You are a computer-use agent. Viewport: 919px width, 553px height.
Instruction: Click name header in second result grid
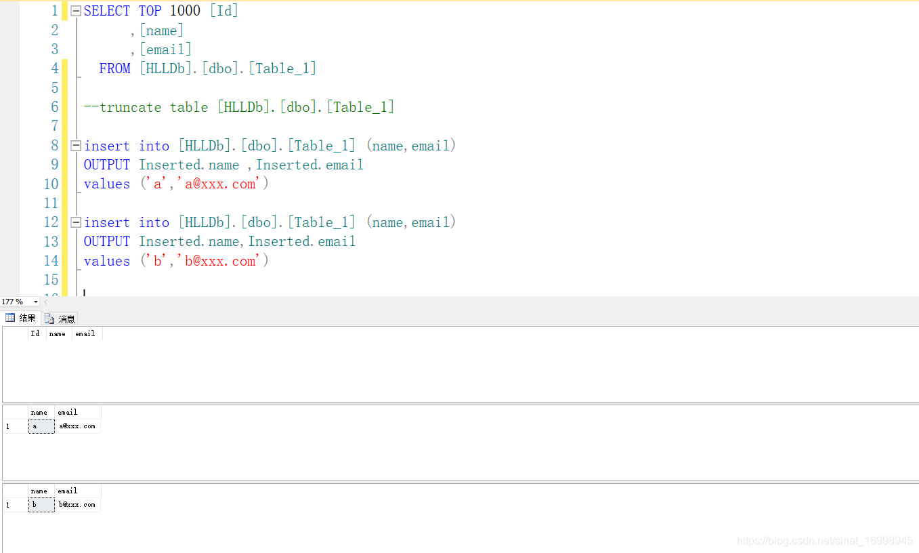(x=41, y=412)
